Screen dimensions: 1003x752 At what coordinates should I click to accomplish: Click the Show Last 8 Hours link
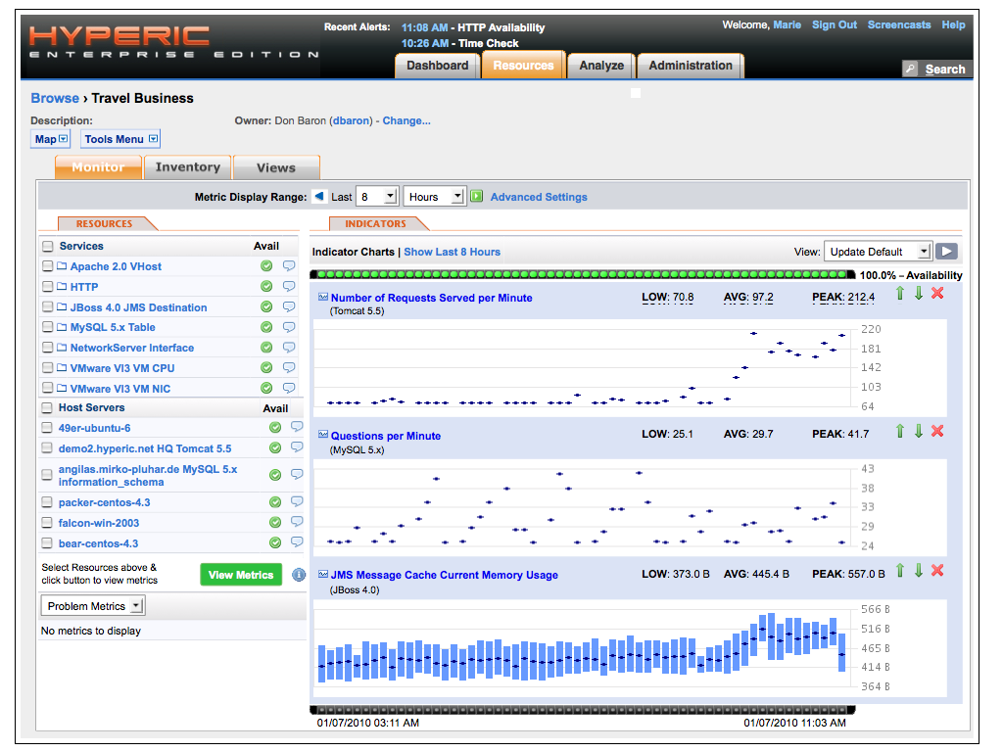(451, 252)
